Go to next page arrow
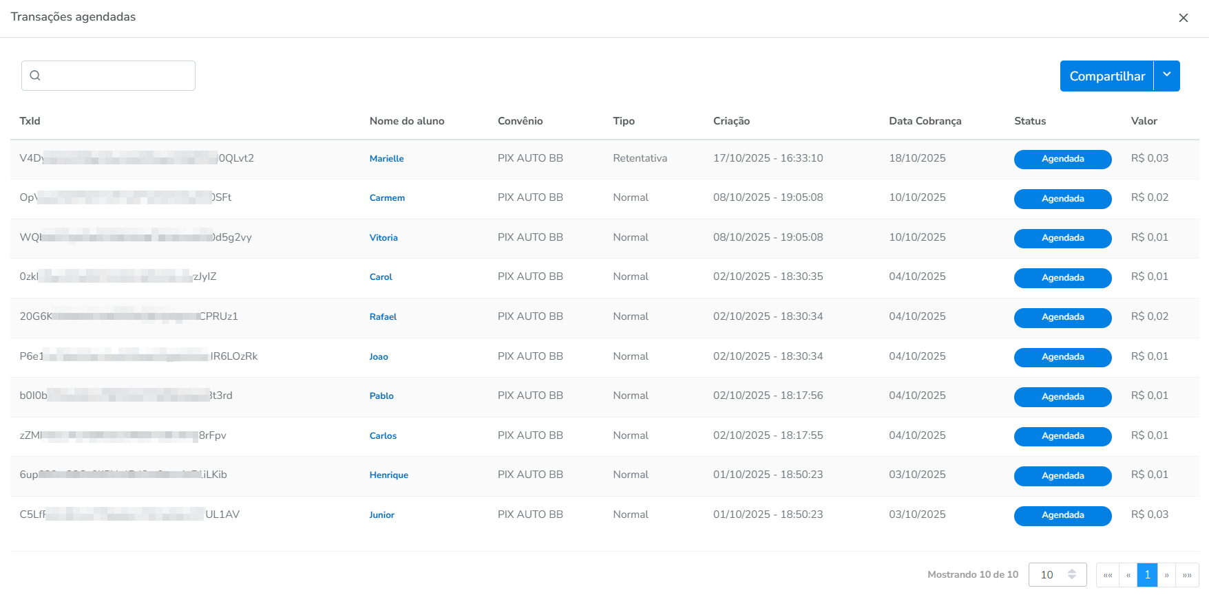The height and width of the screenshot is (597, 1209). coord(1166,575)
